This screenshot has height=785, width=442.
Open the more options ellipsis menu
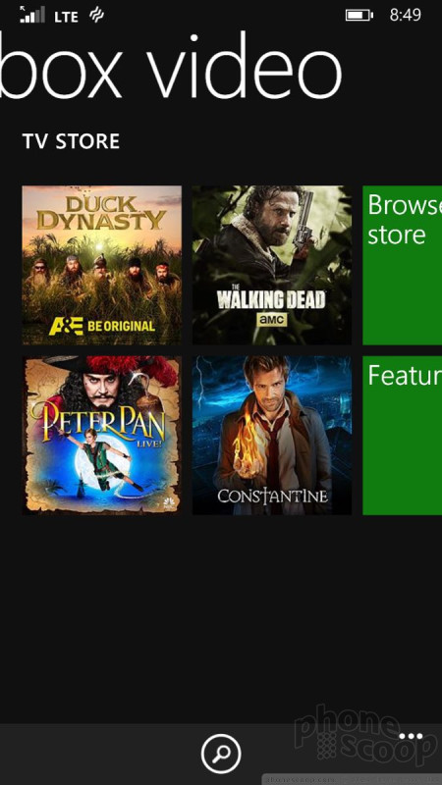tap(411, 737)
